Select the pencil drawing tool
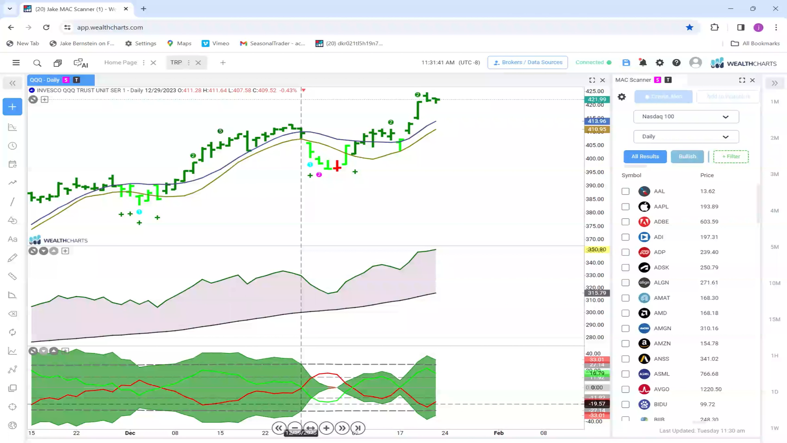The width and height of the screenshot is (787, 443). (12, 258)
